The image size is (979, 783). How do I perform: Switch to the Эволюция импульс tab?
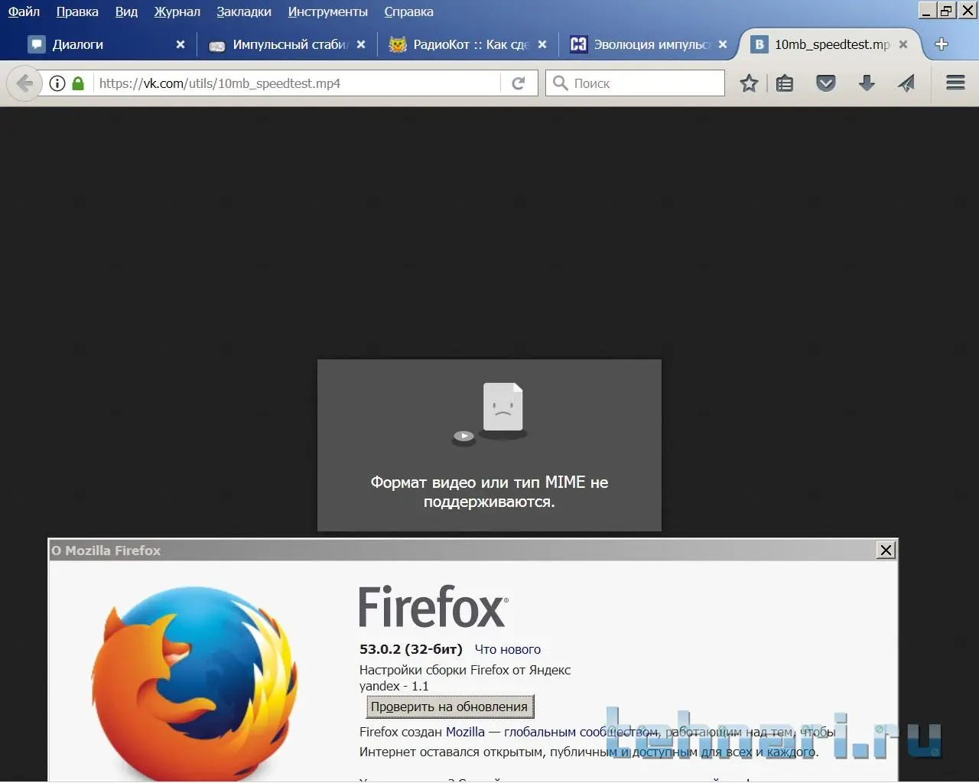click(648, 44)
